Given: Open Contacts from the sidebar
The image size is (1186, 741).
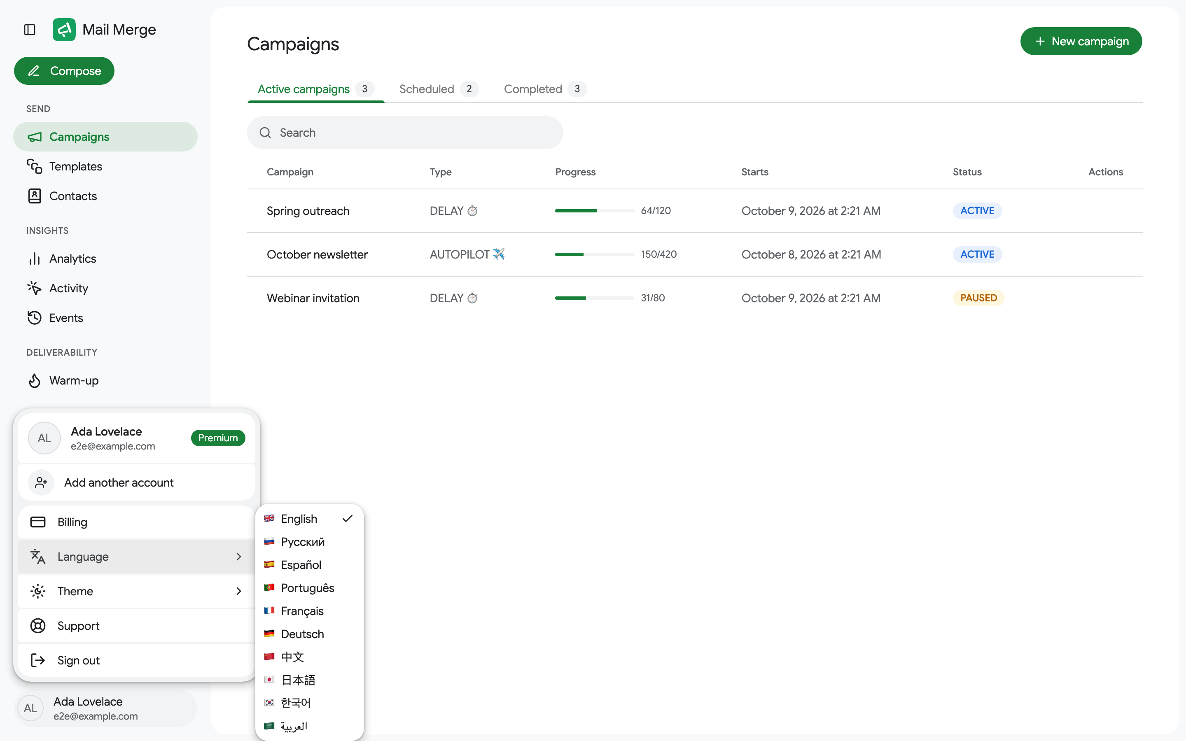Looking at the screenshot, I should click(105, 196).
